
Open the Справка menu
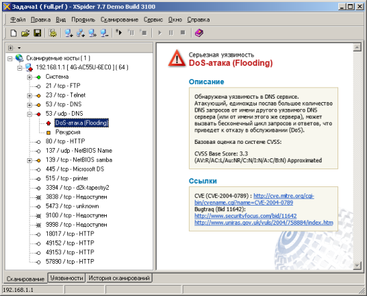click(199, 20)
